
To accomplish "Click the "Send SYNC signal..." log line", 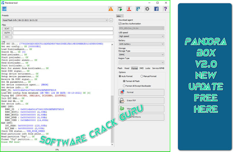I will [16, 71].
